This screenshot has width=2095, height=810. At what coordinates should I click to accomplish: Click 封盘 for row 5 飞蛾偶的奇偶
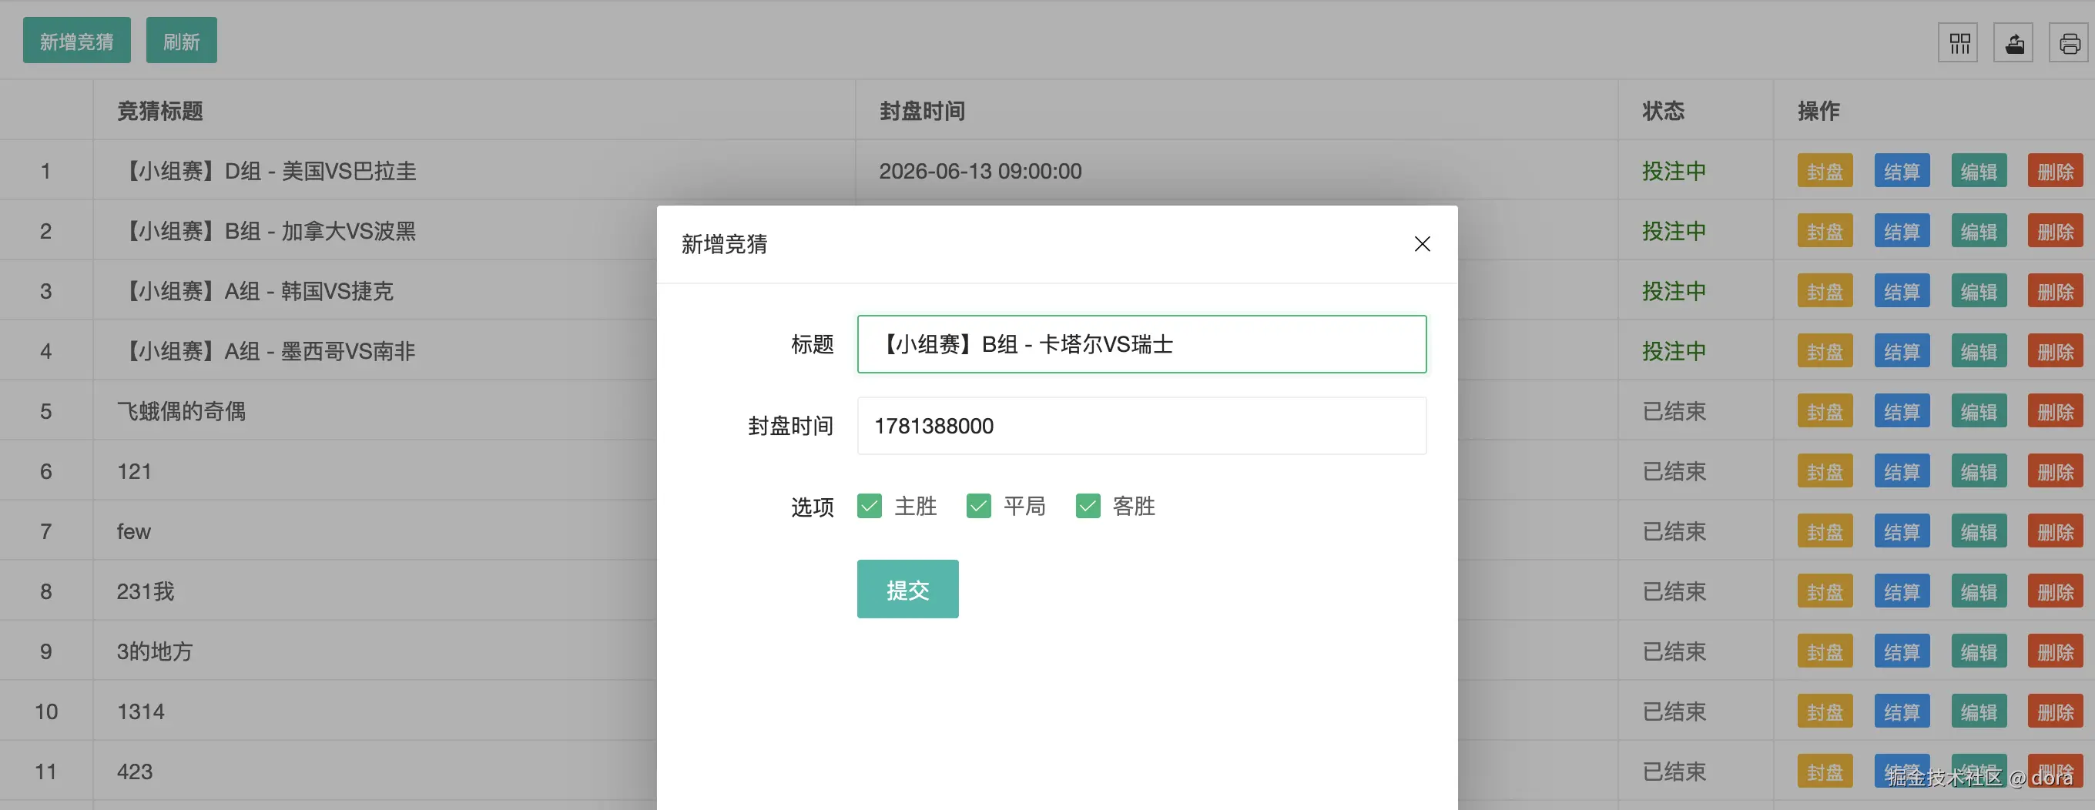[x=1825, y=411]
